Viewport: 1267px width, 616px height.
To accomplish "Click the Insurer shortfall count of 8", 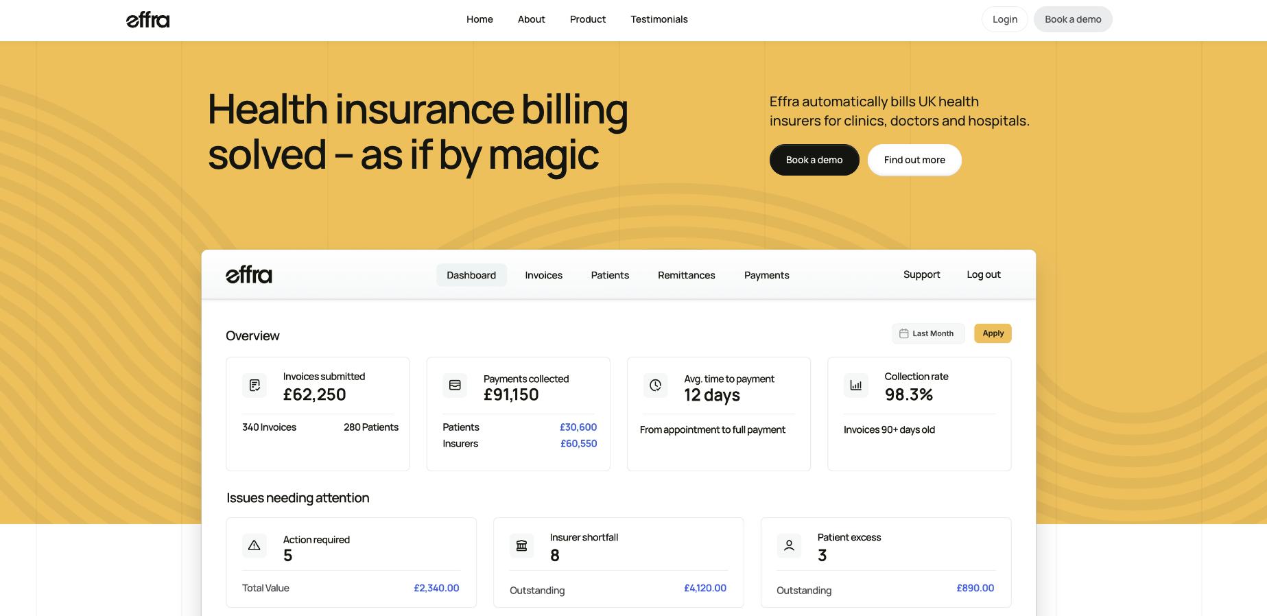I will 555,556.
